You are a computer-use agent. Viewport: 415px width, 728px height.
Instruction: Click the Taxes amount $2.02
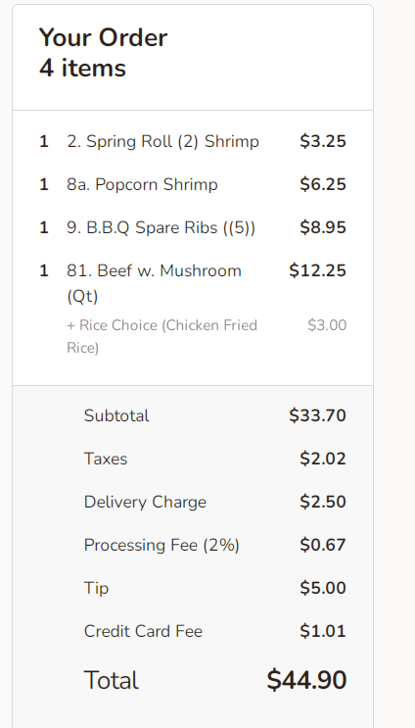pyautogui.click(x=323, y=459)
